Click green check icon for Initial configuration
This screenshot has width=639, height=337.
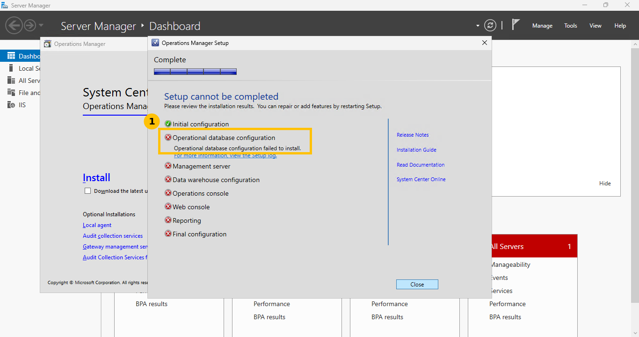coord(168,124)
